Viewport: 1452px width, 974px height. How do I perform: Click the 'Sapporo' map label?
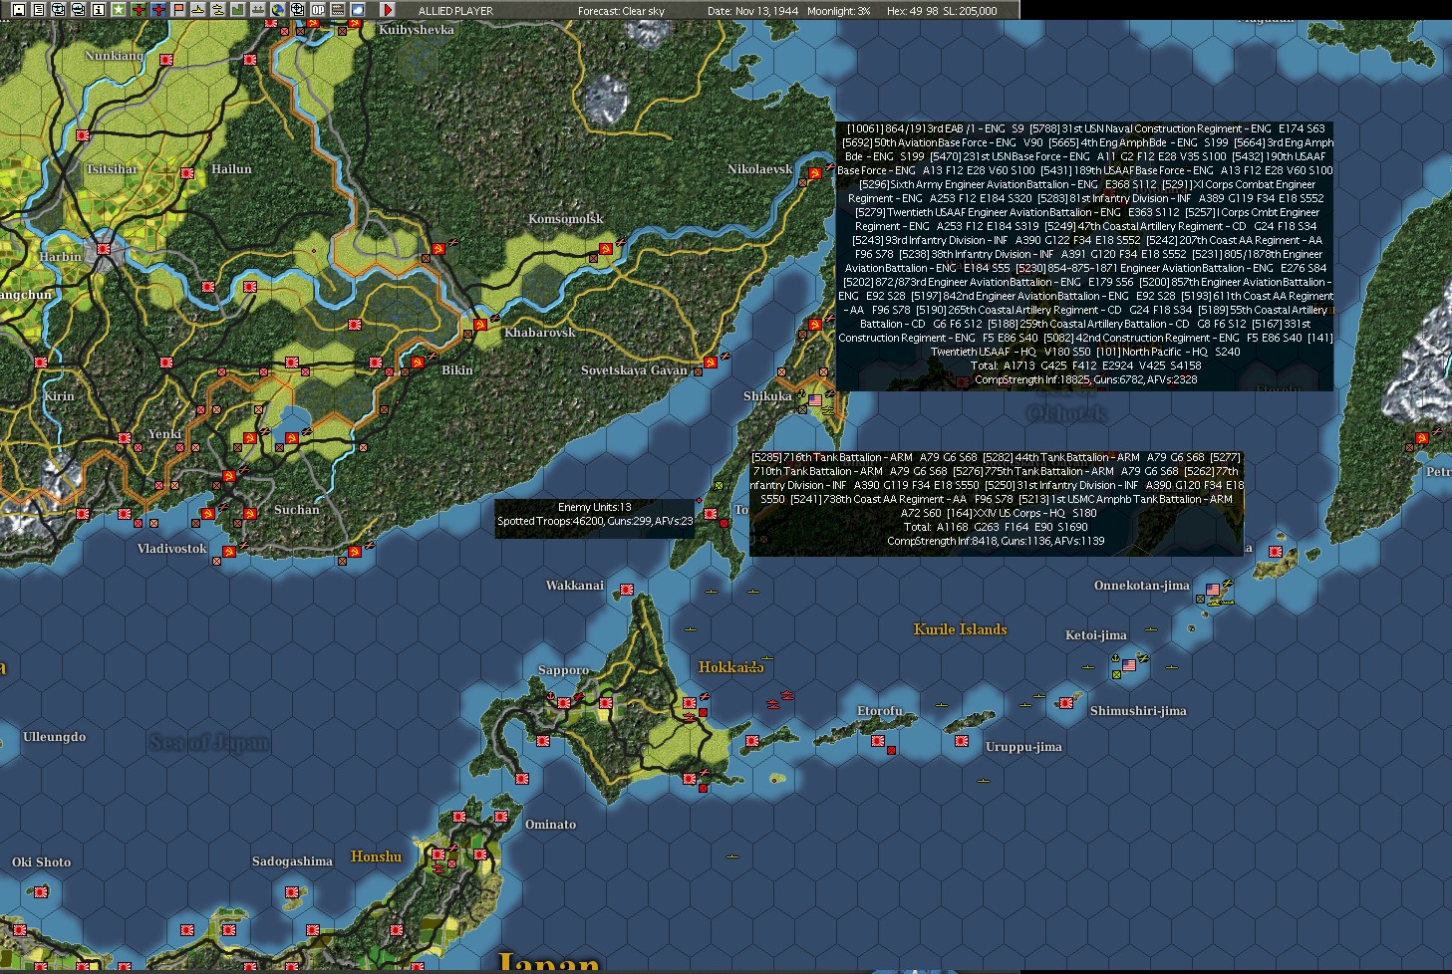pos(564,670)
